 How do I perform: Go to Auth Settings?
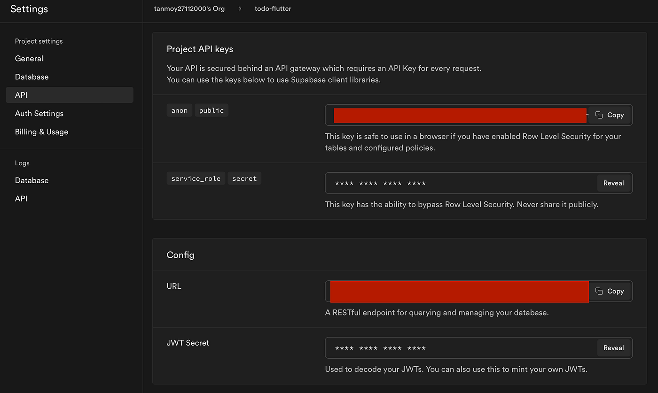39,114
